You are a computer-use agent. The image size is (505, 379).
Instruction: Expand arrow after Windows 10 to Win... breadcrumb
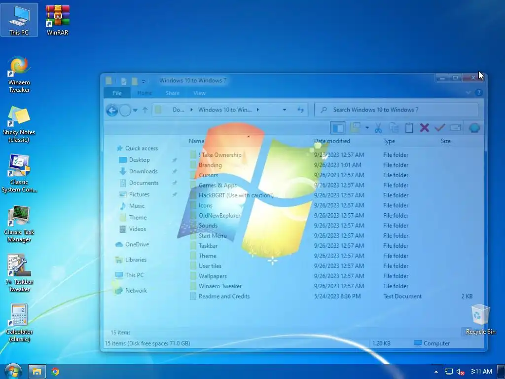tap(257, 110)
